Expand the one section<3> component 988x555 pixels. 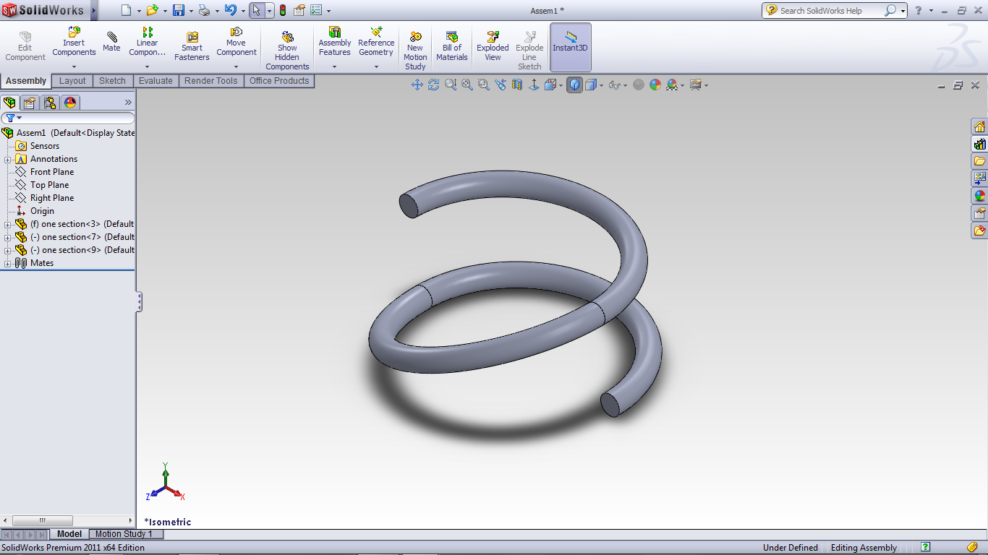click(x=8, y=224)
